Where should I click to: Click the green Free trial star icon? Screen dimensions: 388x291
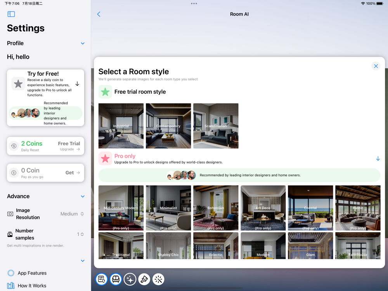105,92
